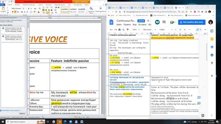Open Chrome extensions puzzle icon
This screenshot has width=221, height=124.
(202, 12)
